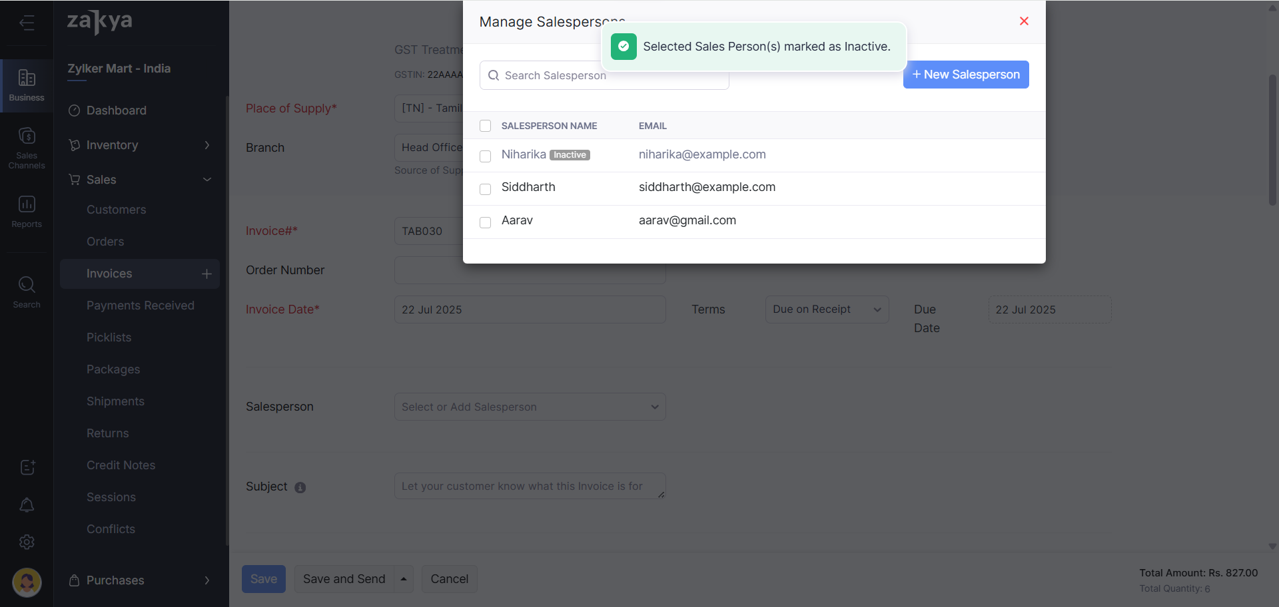Image resolution: width=1279 pixels, height=607 pixels.
Task: Open the Business module icon
Action: (27, 85)
